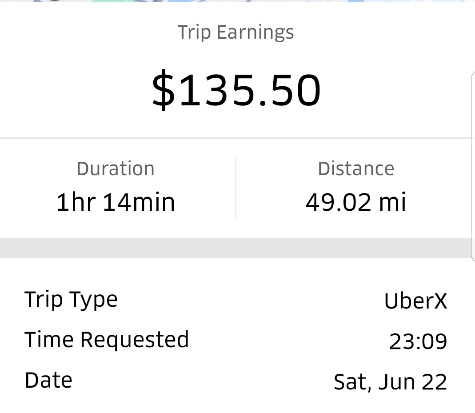Select the $135.50 earnings amount
The image size is (475, 413).
pos(236,90)
